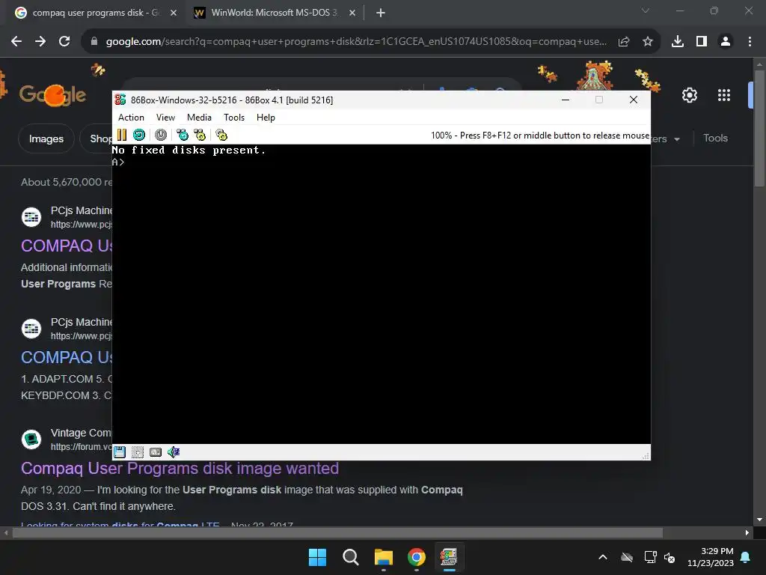Open the notification bell in taskbar
766x575 pixels.
coord(746,557)
